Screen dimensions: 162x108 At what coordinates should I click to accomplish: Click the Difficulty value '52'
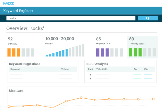[x=10, y=39]
